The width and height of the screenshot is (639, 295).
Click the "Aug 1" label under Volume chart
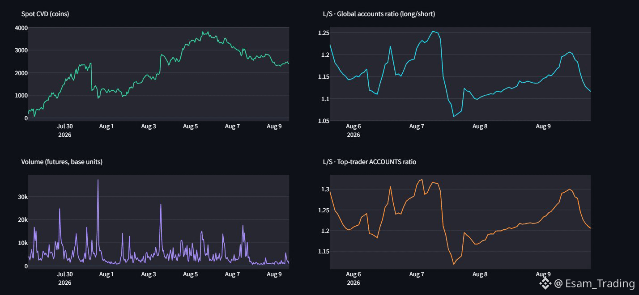pos(106,274)
